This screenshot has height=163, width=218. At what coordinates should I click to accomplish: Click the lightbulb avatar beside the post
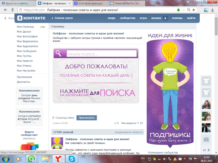tap(57, 143)
